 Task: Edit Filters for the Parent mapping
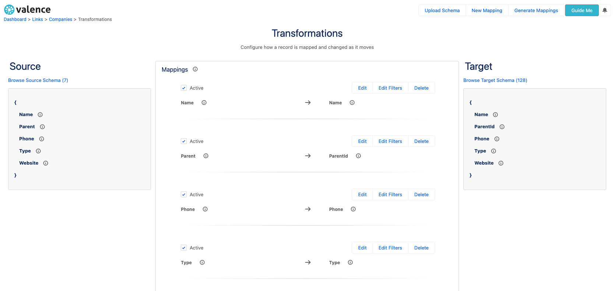(390, 141)
